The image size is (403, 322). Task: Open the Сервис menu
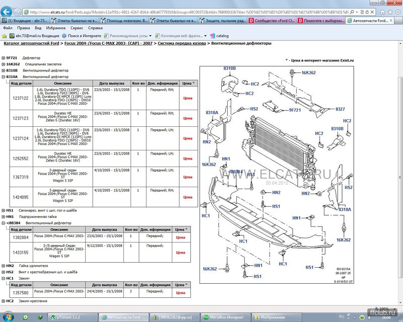pyautogui.click(x=77, y=28)
